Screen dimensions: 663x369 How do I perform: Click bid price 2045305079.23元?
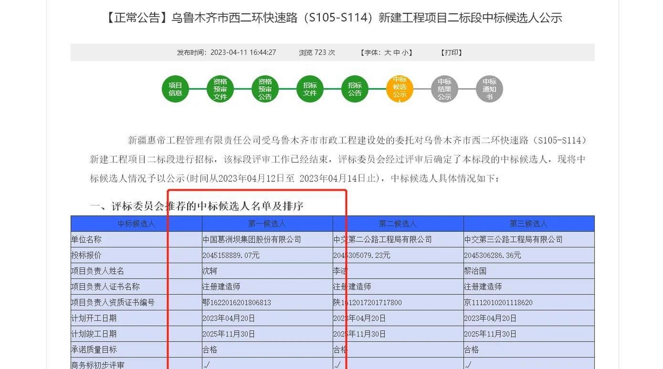362,255
